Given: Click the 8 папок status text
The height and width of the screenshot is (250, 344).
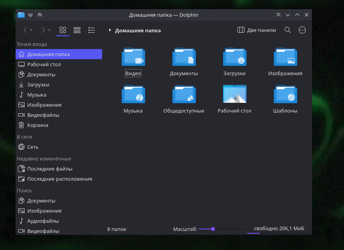Looking at the screenshot, I should 117,229.
